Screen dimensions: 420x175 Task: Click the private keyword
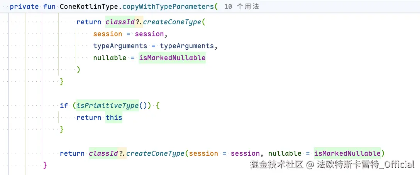24,7
